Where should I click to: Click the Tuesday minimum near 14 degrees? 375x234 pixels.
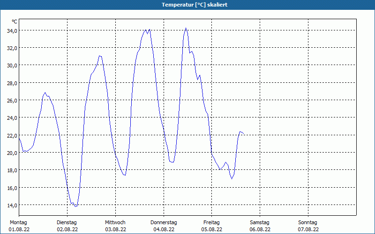pyautogui.click(x=75, y=206)
